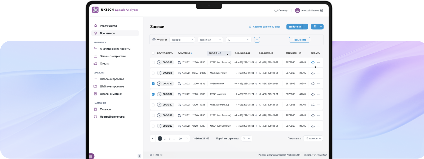Image resolution: width=424 pixels, height=159 pixels.
Task: Open more options for #521 (noname) row
Action: (319, 84)
